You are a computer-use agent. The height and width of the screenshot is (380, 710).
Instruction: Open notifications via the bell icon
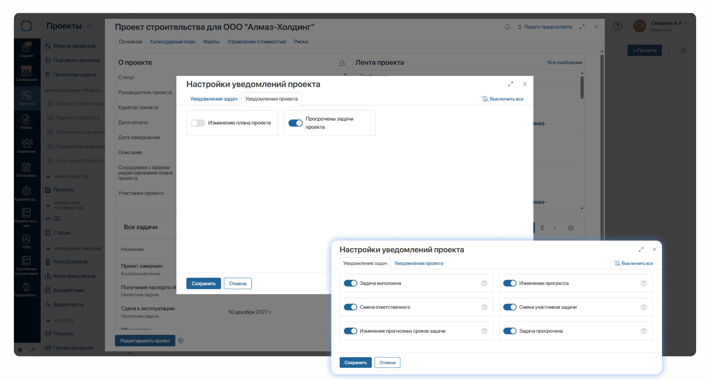(507, 27)
